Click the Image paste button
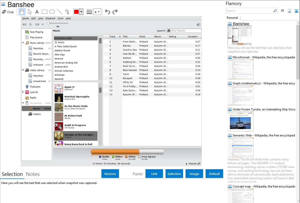The image size is (300, 203). point(194,174)
